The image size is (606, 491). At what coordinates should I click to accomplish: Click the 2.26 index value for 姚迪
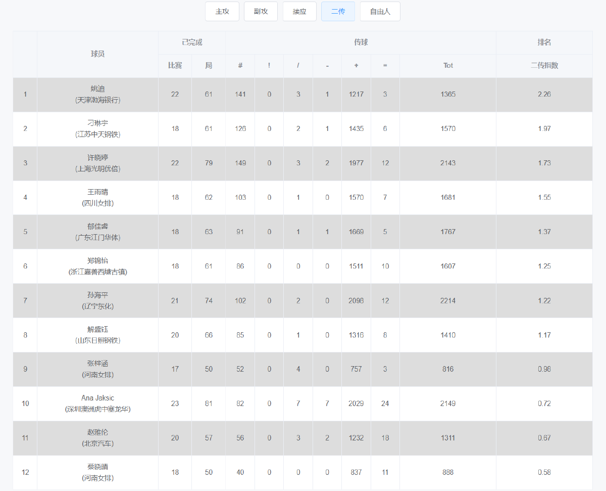click(544, 95)
